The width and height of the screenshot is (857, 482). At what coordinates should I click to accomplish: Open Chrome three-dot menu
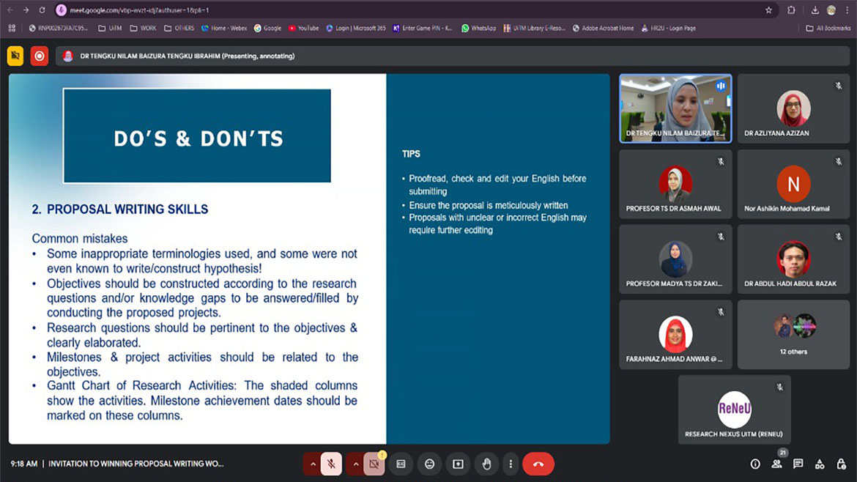847,10
